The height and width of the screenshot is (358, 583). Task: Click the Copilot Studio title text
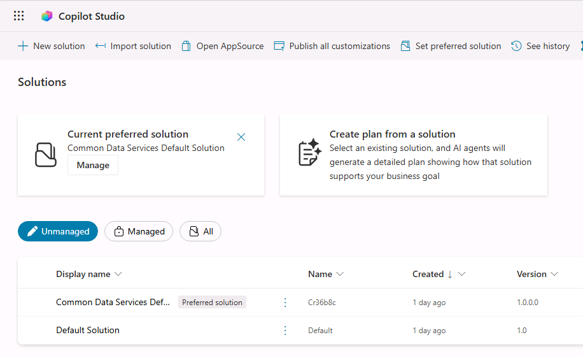(92, 17)
